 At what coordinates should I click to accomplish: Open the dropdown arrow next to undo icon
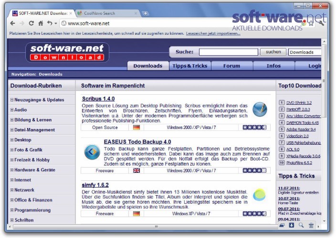[56, 23]
